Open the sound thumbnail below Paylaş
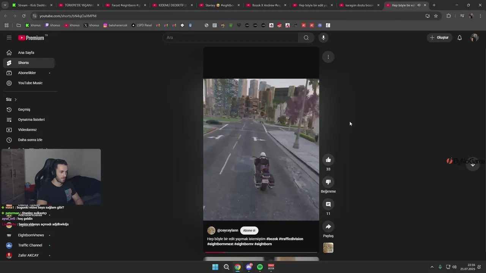Screen dimensions: 486x273 (x=328, y=248)
